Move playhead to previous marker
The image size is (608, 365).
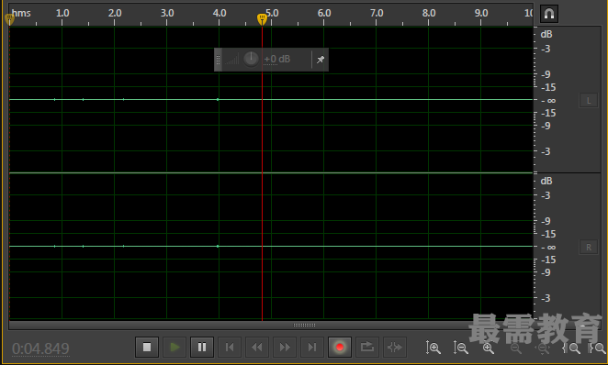(x=230, y=348)
